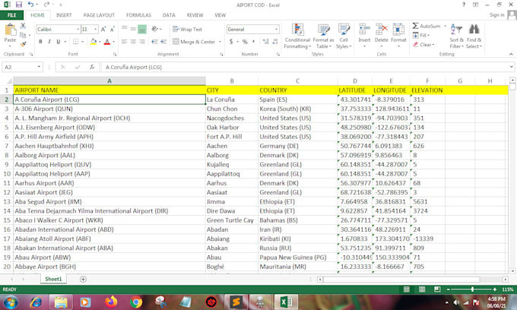The image size is (517, 310).
Task: Toggle Align Right
Action: click(x=142, y=42)
